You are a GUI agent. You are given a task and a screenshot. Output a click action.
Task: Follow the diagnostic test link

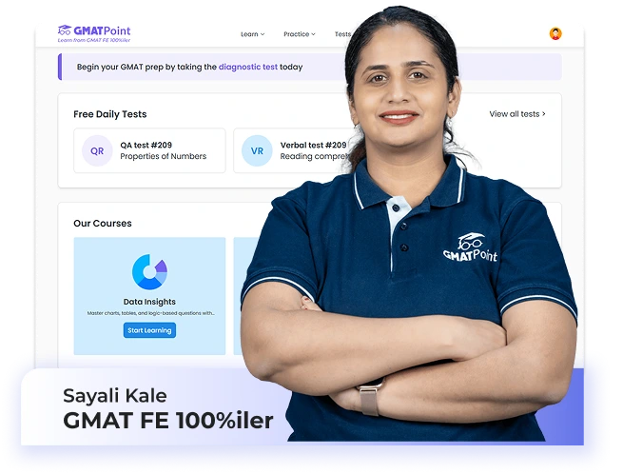pyautogui.click(x=248, y=67)
